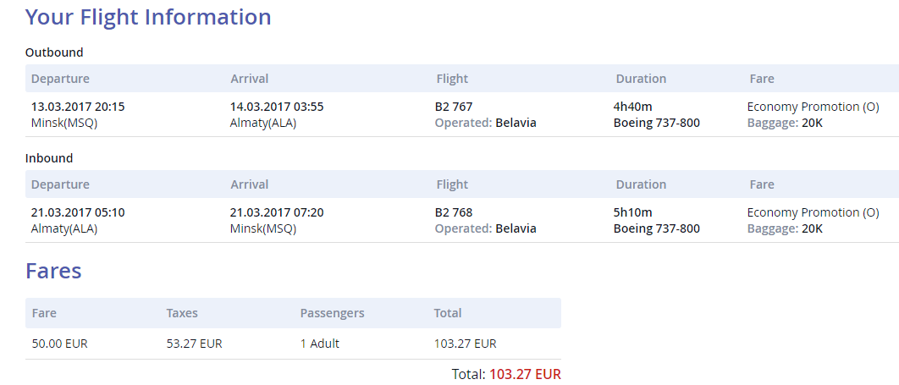The image size is (899, 385).
Task: Click the inbound arrival time 21.03.2017 07:20
Action: (277, 212)
